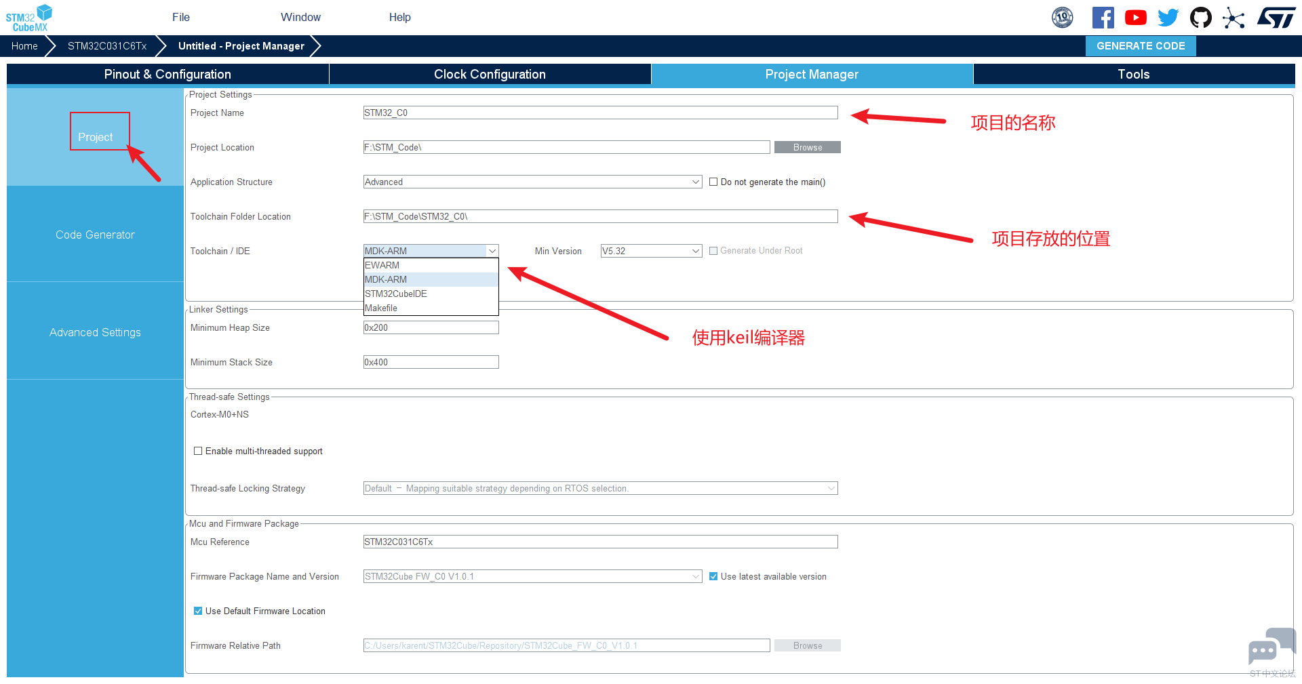This screenshot has height=684, width=1302.
Task: Open the Code Generator side section
Action: (95, 235)
